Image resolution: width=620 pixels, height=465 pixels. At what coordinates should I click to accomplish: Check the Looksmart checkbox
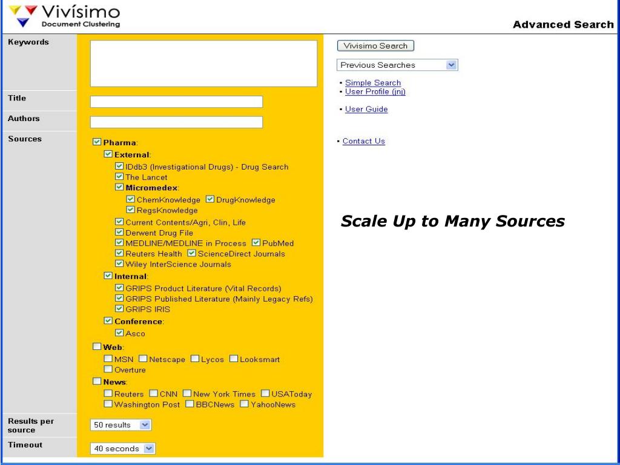234,358
